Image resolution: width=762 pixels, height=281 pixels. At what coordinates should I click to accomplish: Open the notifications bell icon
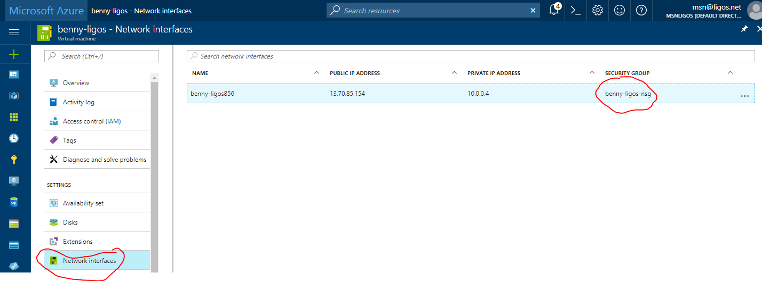(554, 10)
